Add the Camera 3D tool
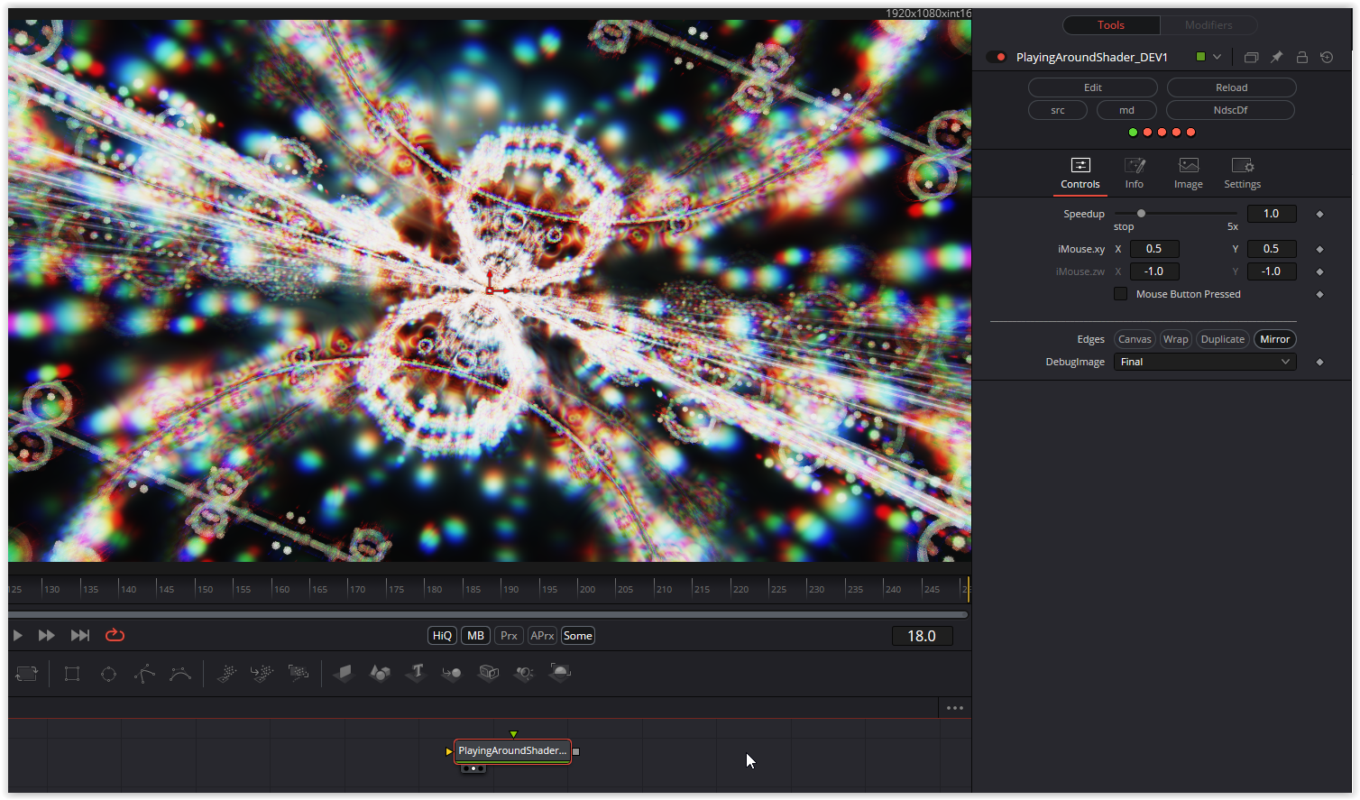Screen dimensions: 1360x800 [x=488, y=673]
